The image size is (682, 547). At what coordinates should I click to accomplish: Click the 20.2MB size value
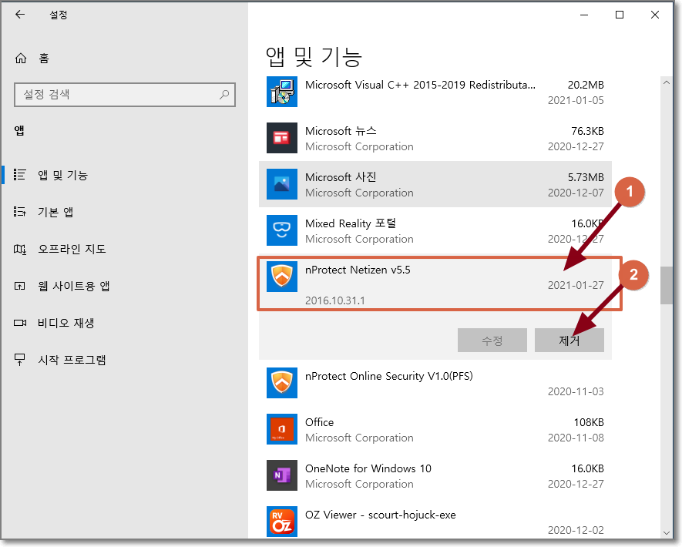(x=586, y=85)
